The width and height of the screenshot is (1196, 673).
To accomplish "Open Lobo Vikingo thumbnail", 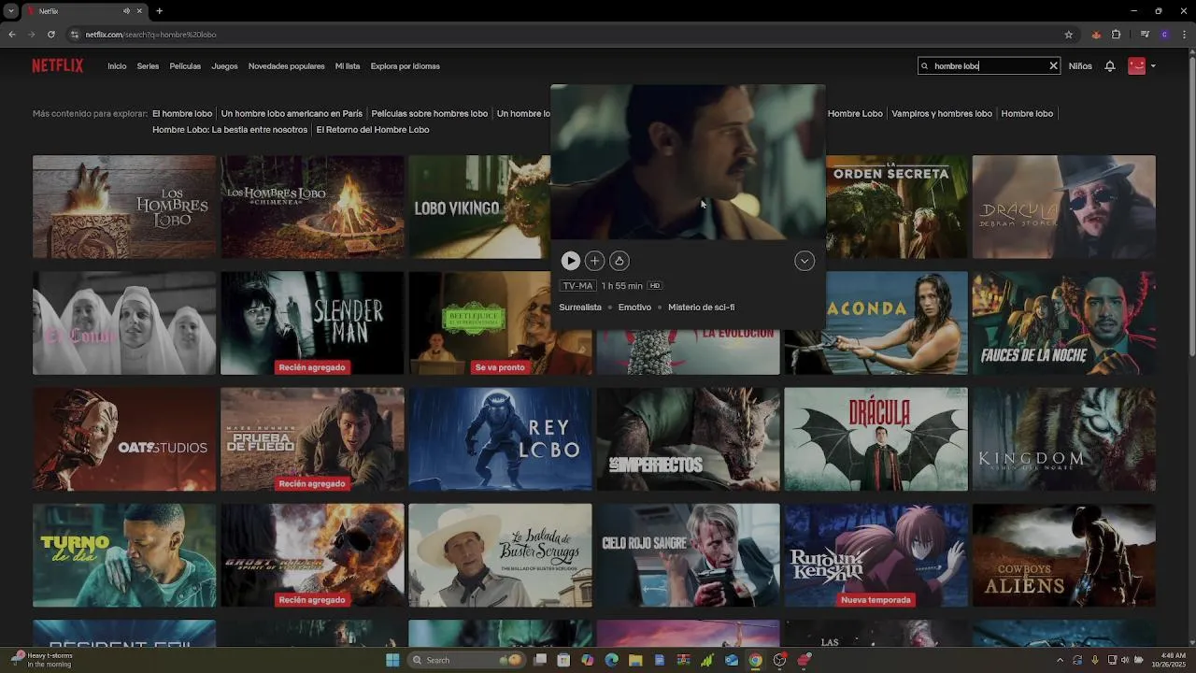I will 478,207.
